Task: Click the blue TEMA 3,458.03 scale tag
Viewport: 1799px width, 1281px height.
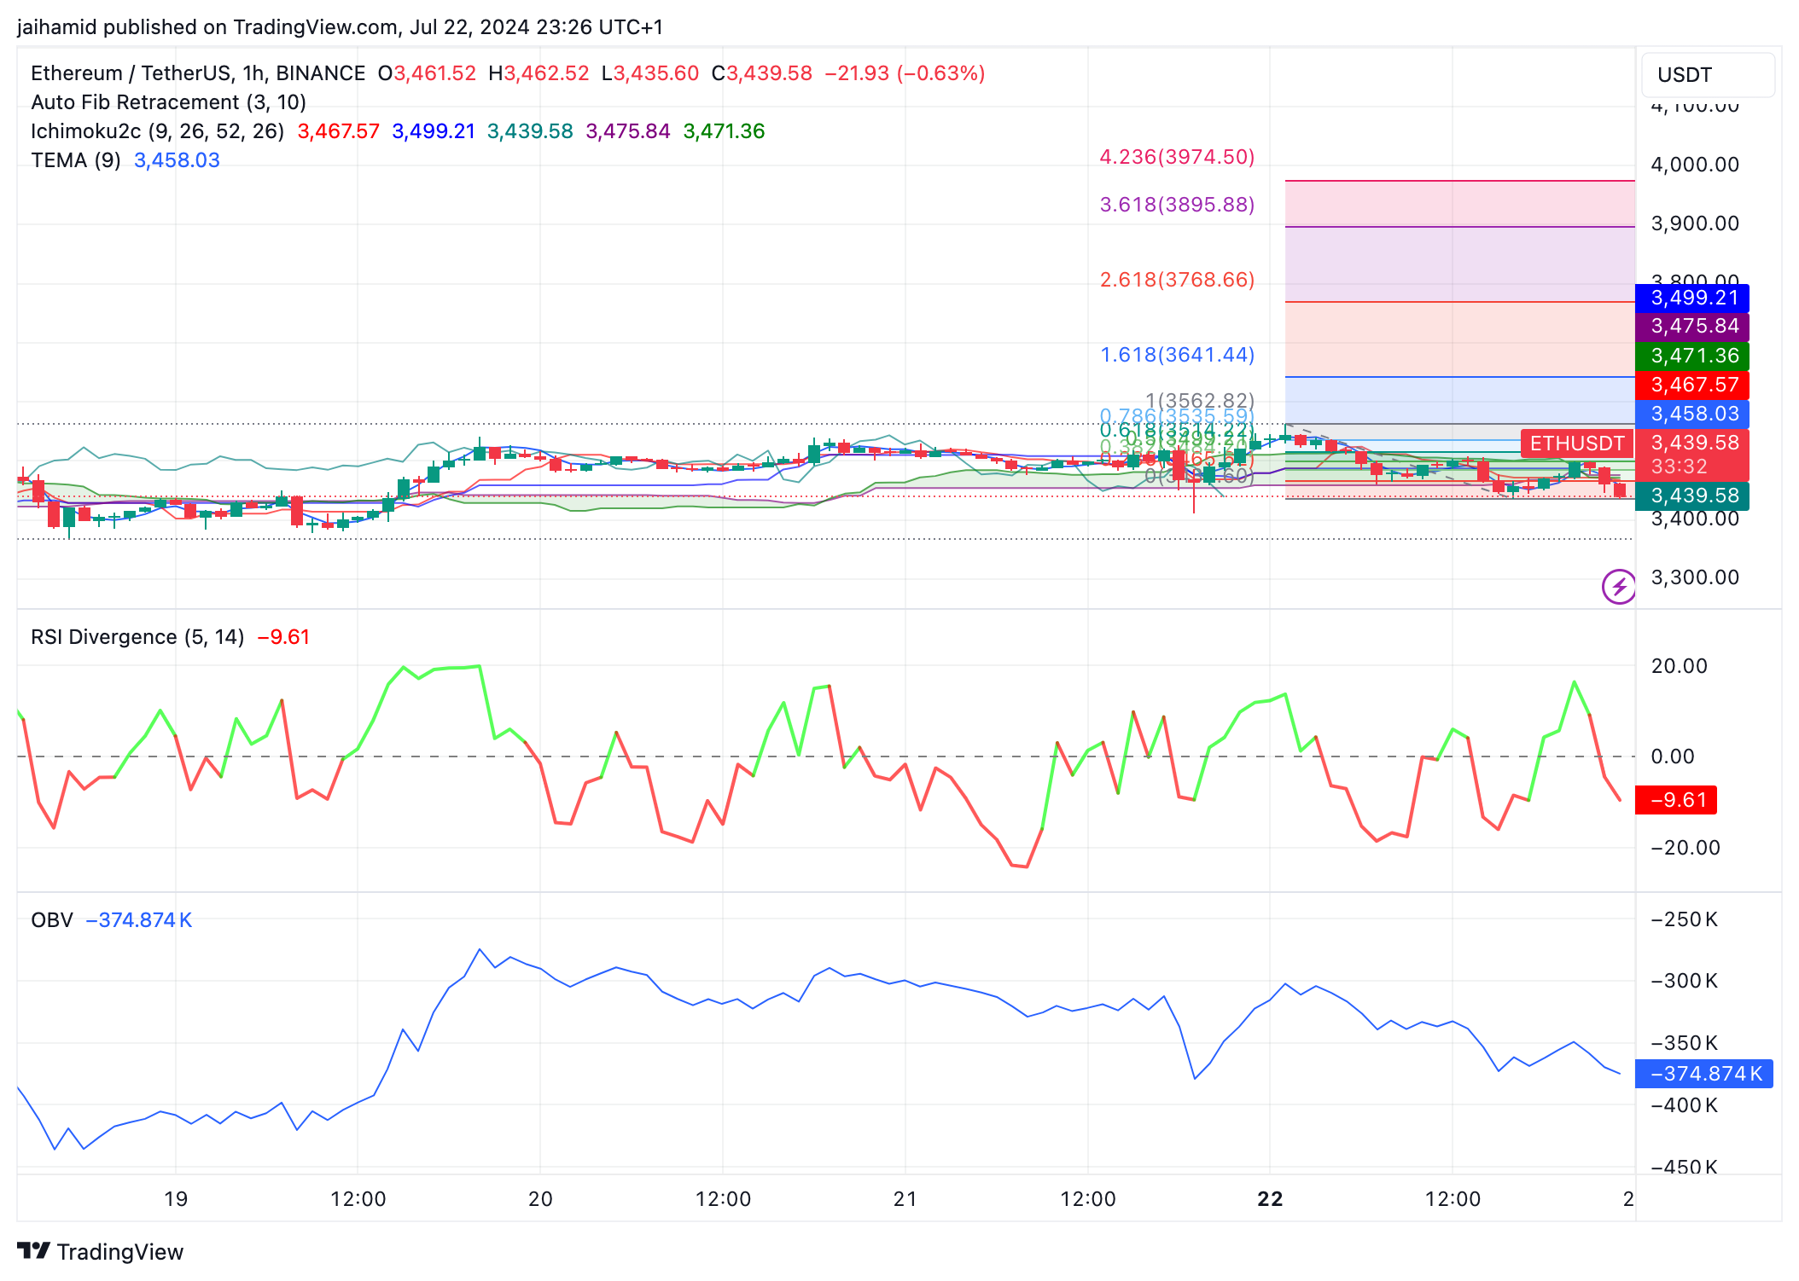Action: [x=1692, y=414]
